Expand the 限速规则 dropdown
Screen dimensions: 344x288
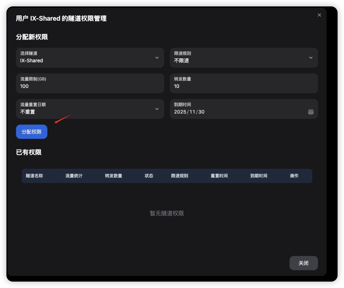coord(244,58)
